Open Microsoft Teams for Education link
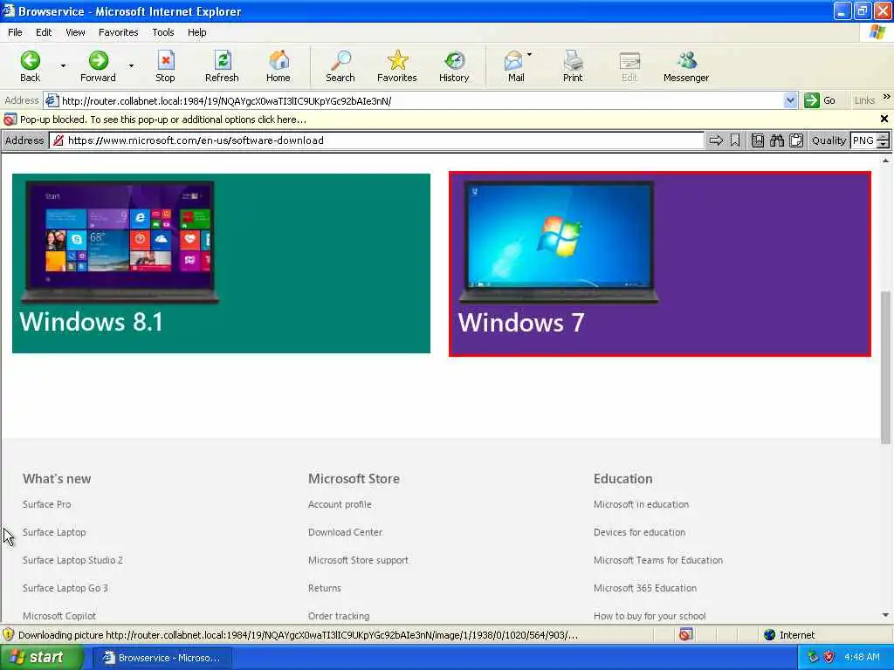 point(658,560)
